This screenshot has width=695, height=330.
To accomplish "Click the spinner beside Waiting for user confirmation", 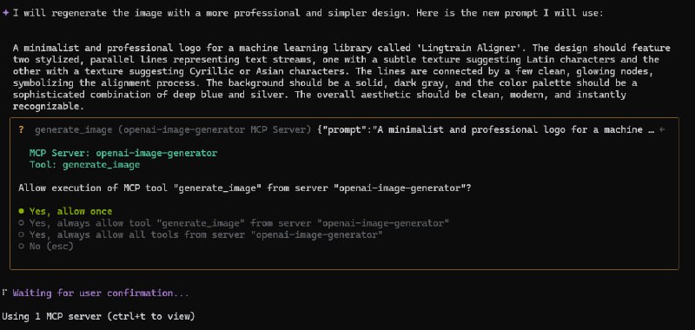I will pyautogui.click(x=4, y=293).
